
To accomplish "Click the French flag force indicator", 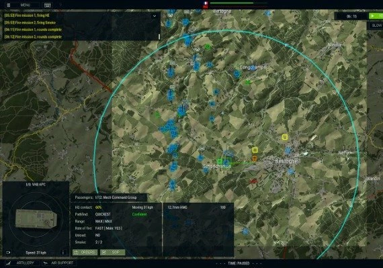I will click(206, 3).
